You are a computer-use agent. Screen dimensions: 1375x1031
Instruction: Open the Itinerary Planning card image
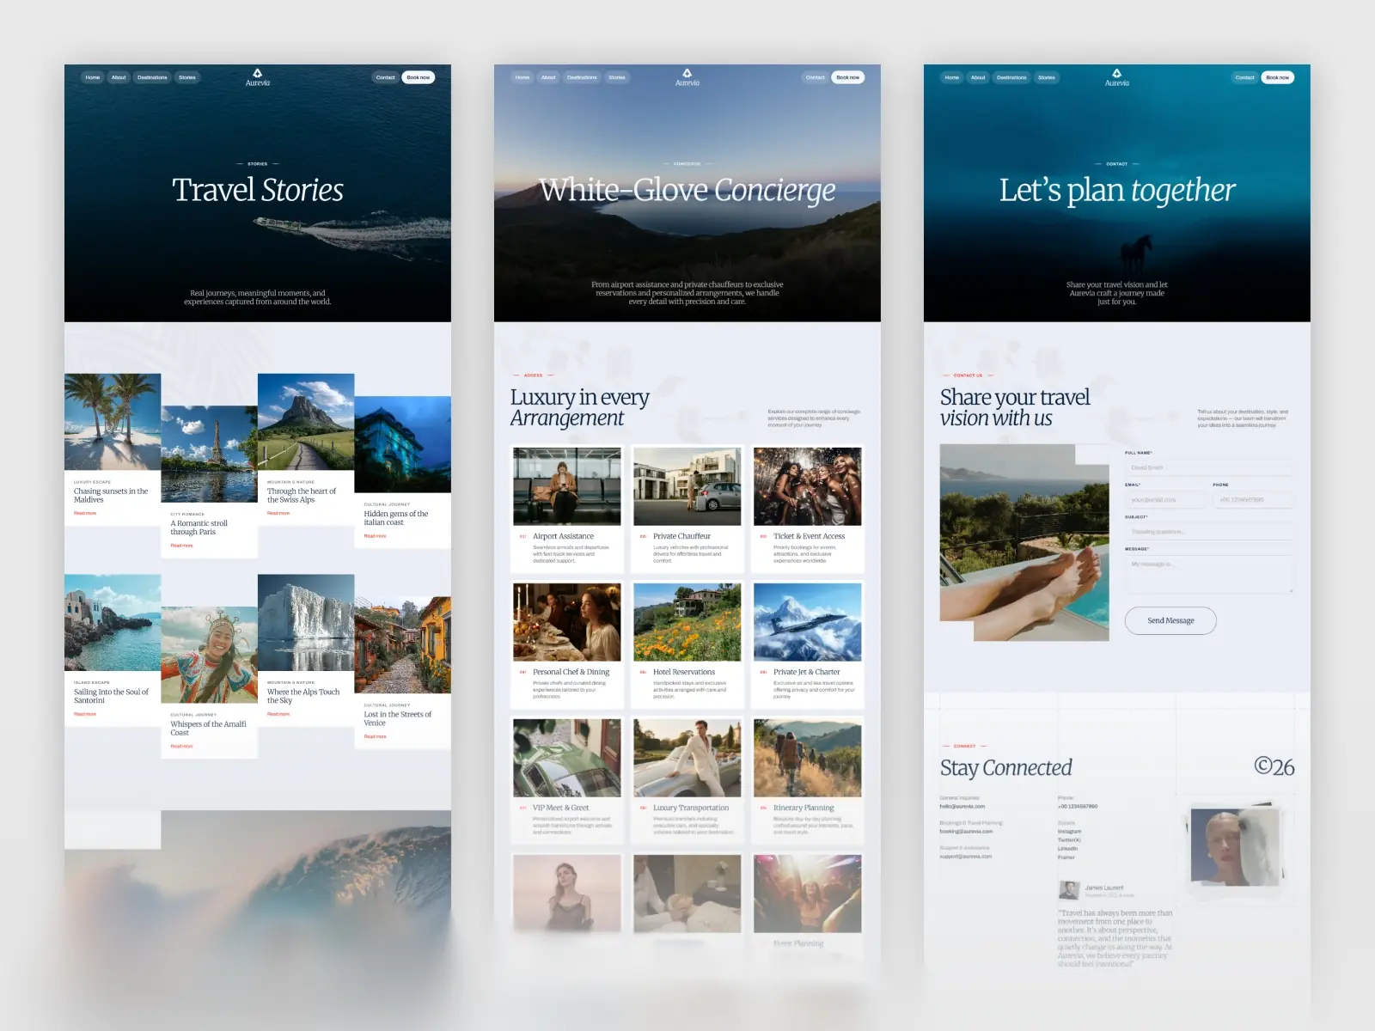[808, 758]
